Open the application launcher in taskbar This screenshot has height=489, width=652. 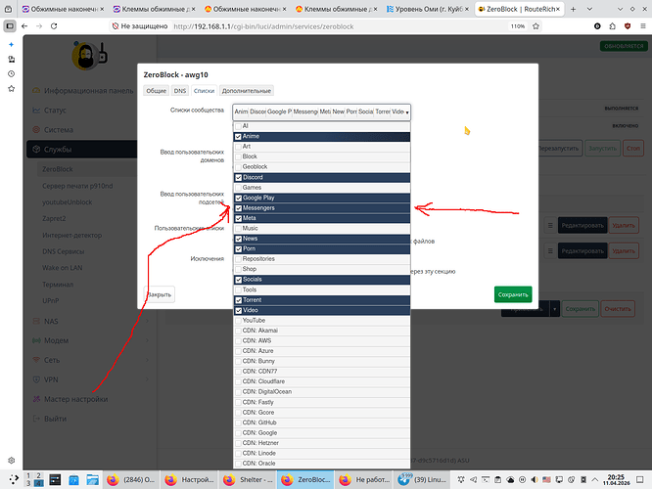coord(14,480)
